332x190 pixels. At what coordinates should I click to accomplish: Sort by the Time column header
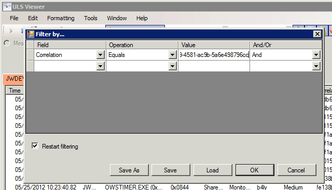point(15,91)
